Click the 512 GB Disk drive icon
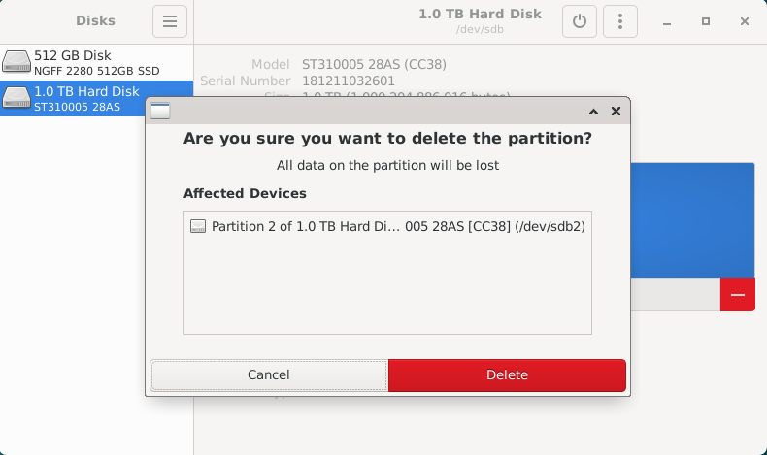Screen dimensions: 767x455 (17, 62)
